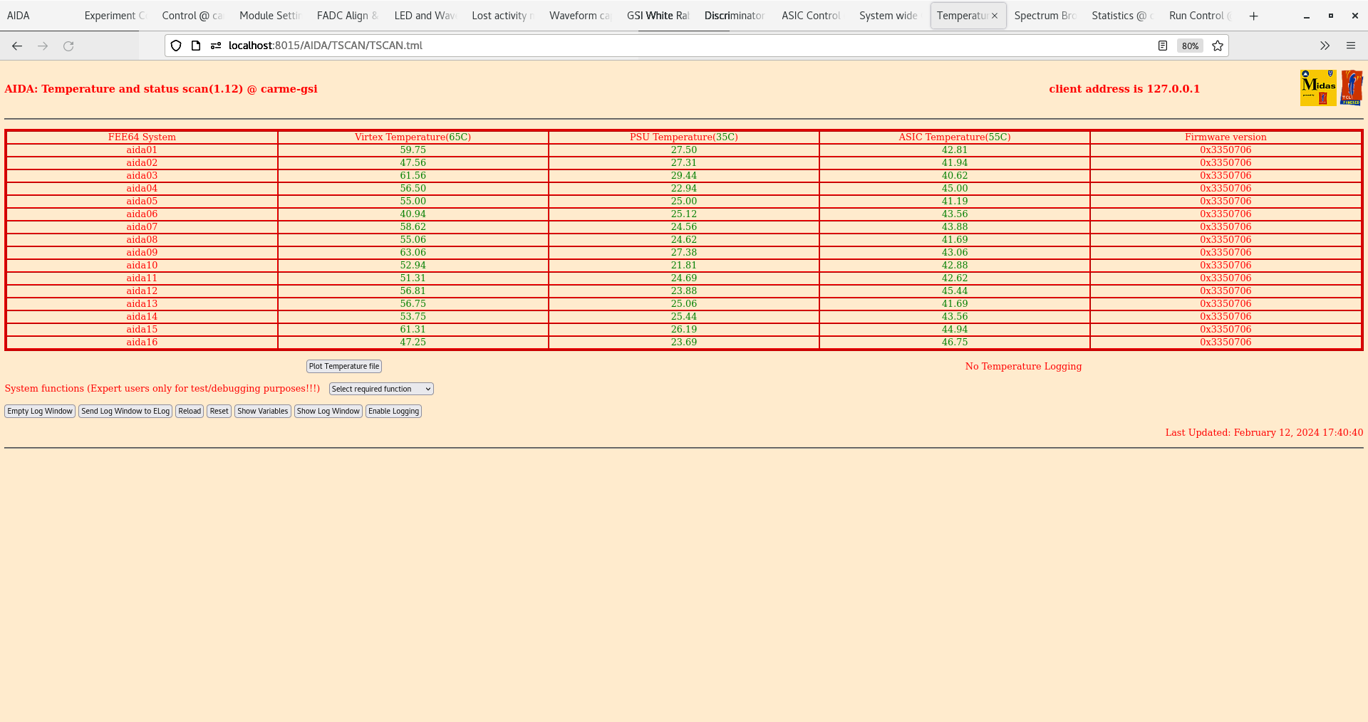Viewport: 1368px width, 722px height.
Task: Open the ASIC Control tab
Action: coord(811,16)
